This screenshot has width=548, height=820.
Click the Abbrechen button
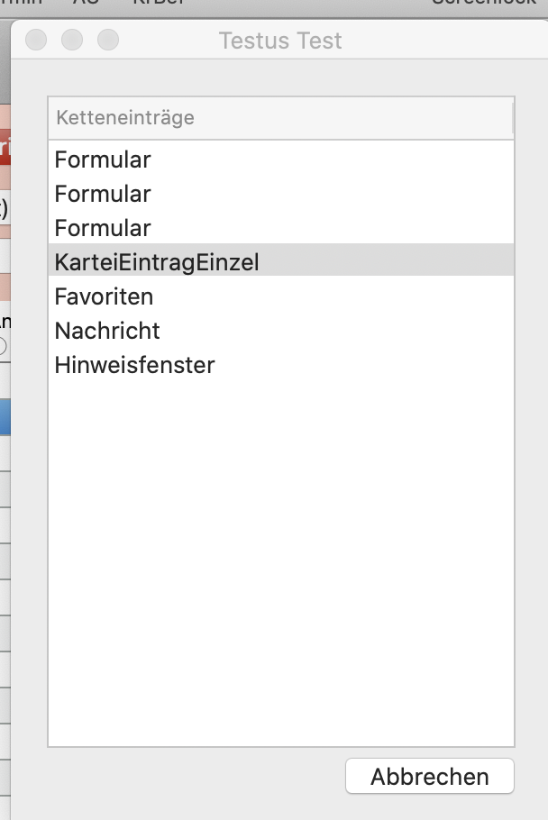click(x=430, y=776)
